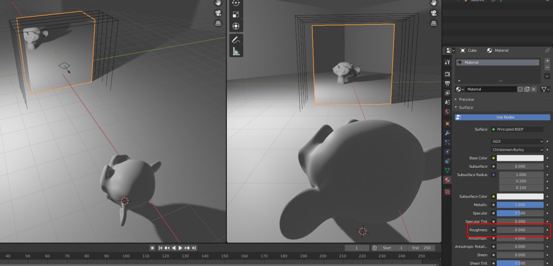Select the Measure ruler tool
553x266 pixels.
[236, 51]
